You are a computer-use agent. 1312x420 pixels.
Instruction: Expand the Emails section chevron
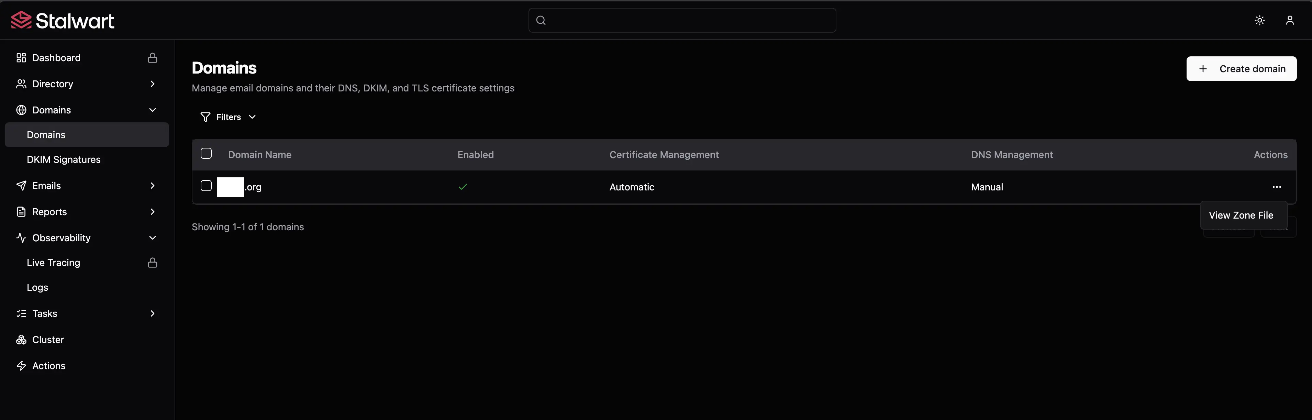coord(152,186)
